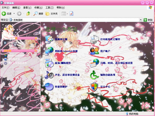
Task: Open 网络和 Internet 连接 globe icon
Action: pyautogui.click(x=49, y=51)
